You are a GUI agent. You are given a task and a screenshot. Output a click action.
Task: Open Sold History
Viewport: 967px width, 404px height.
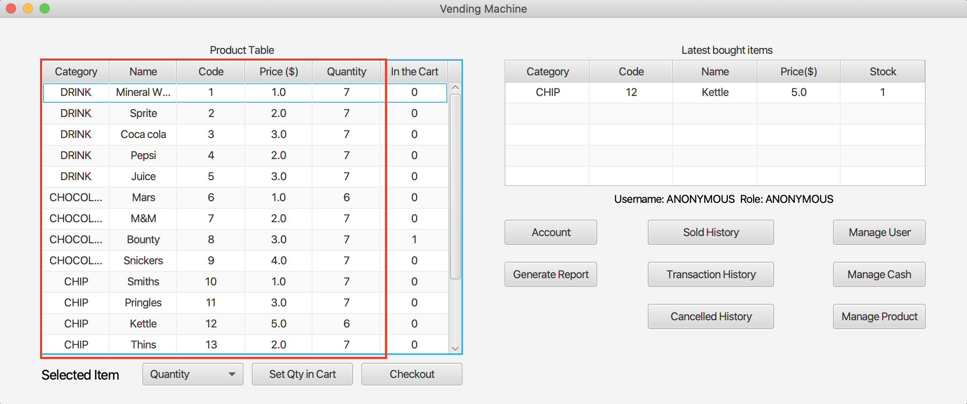[x=711, y=232]
